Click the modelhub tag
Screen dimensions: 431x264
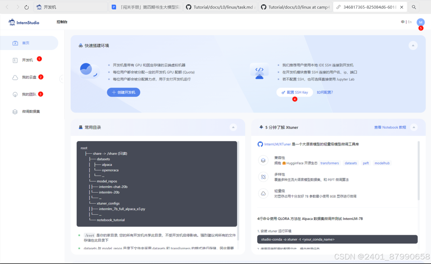coord(382,163)
